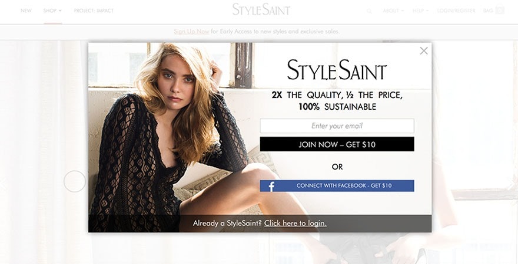Click the LOGIN/REGISTER link
The image size is (518, 264).
pos(456,11)
